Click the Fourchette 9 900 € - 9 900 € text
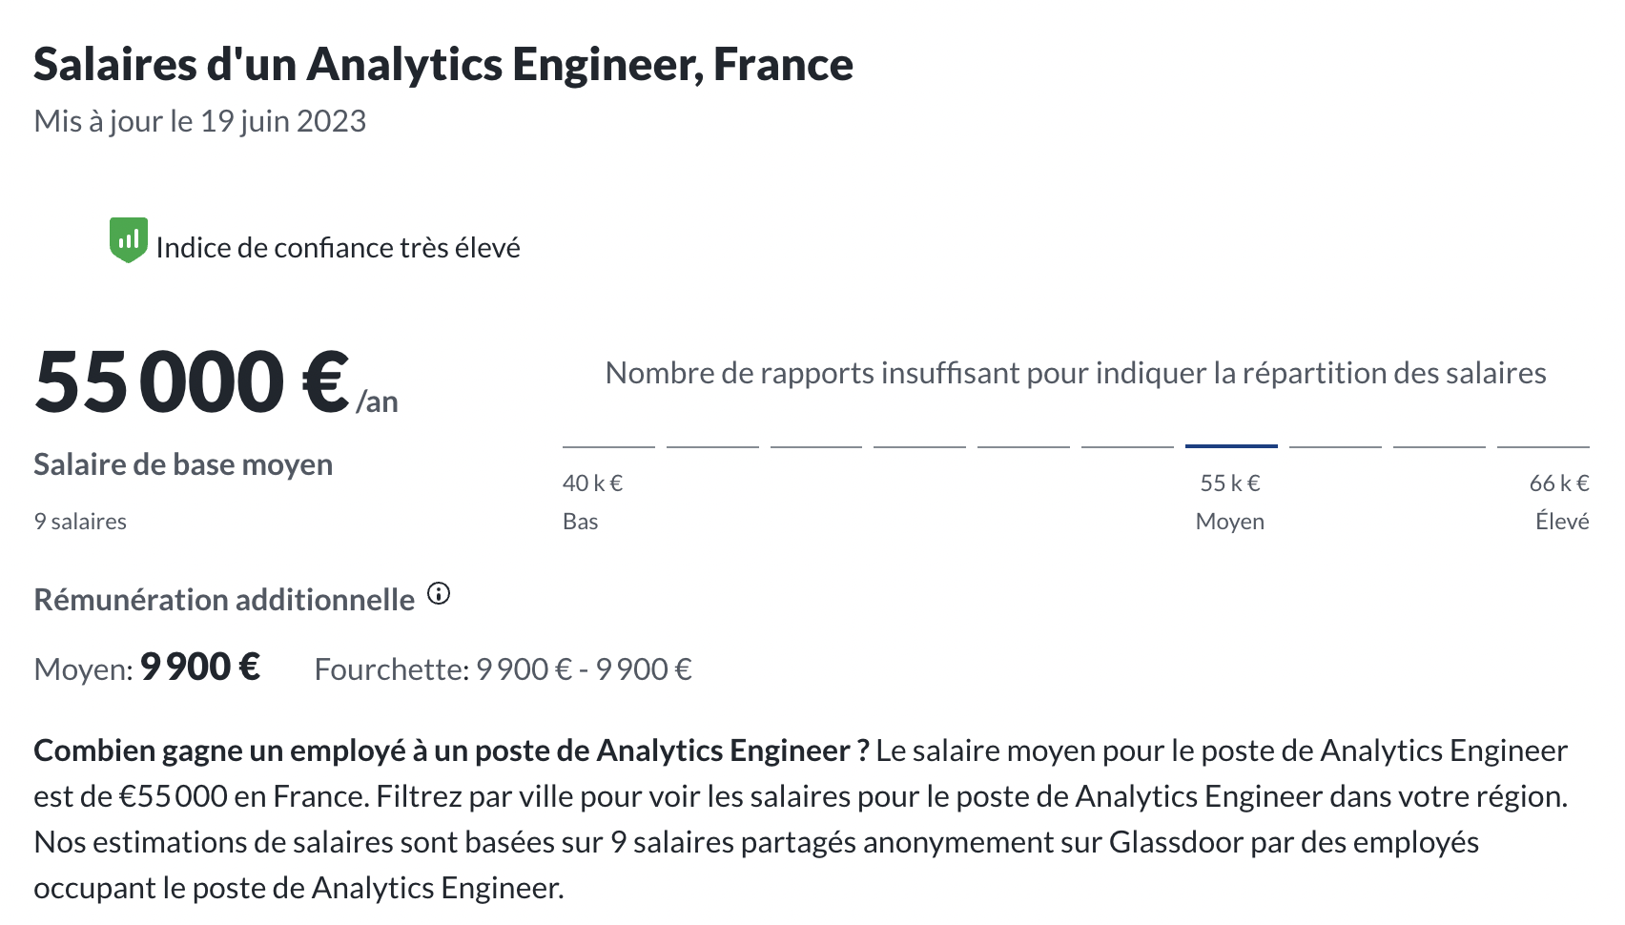This screenshot has width=1625, height=925. 504,669
